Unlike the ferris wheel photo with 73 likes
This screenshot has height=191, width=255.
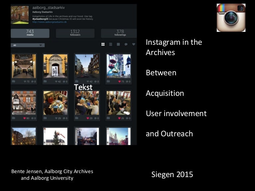tap(120, 82)
